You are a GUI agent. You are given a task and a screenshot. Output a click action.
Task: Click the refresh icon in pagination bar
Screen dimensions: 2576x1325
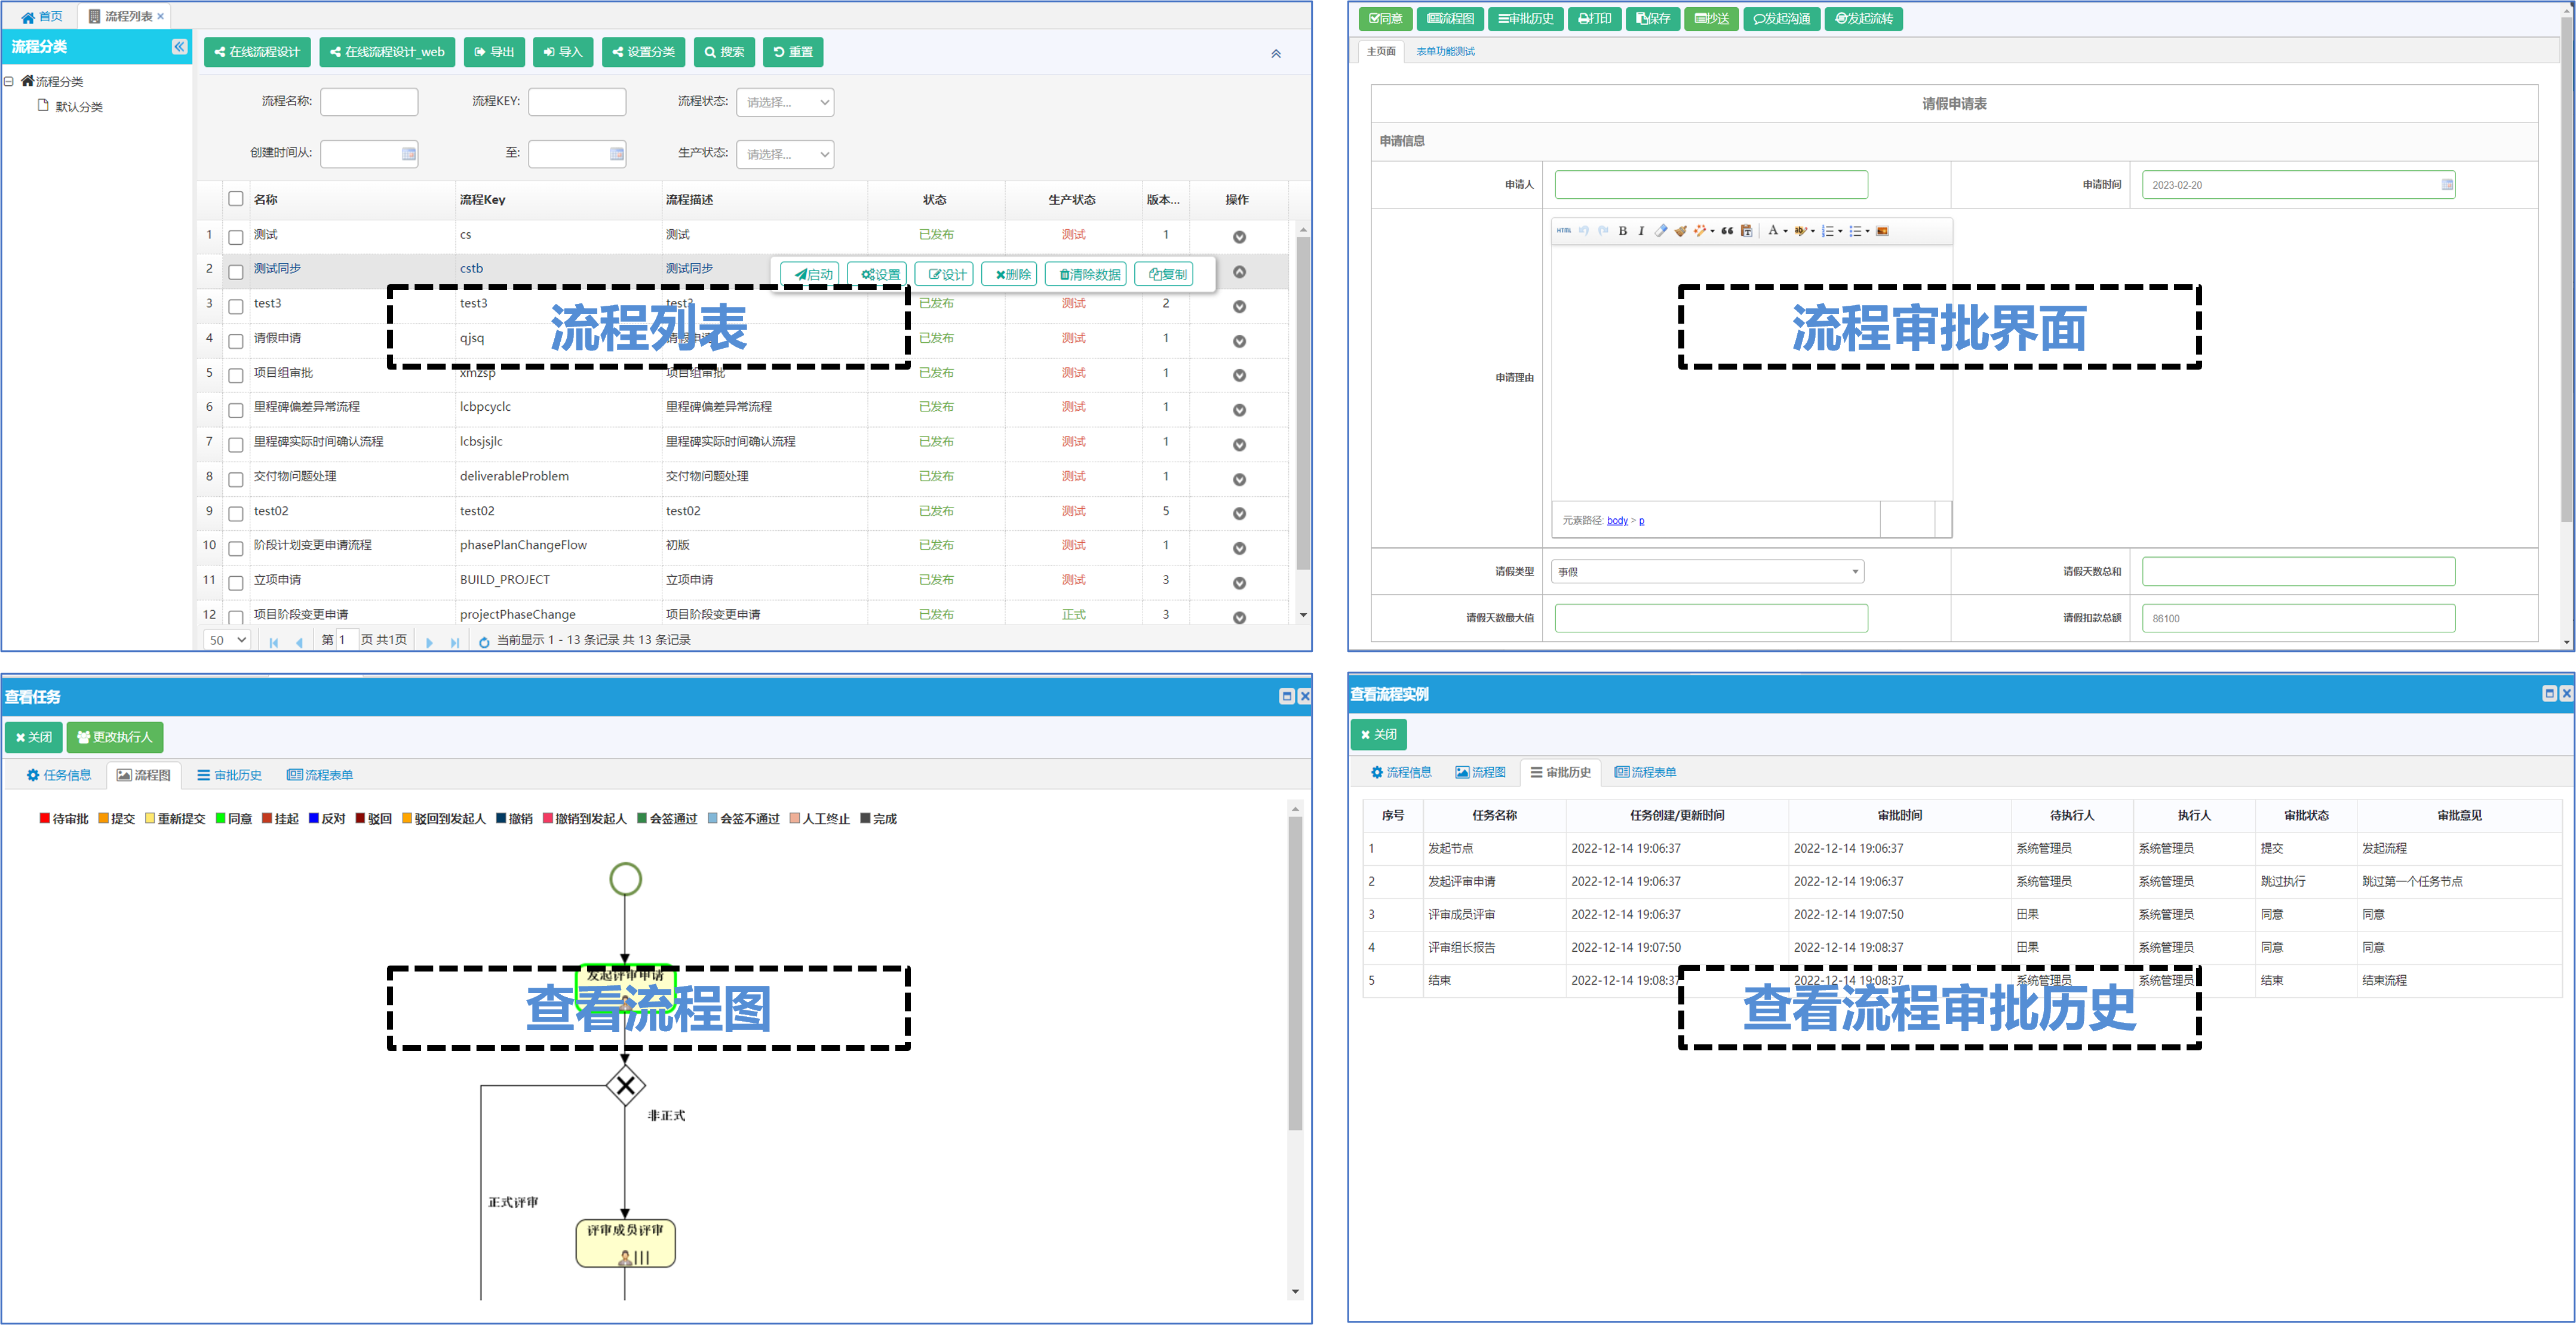(x=484, y=642)
